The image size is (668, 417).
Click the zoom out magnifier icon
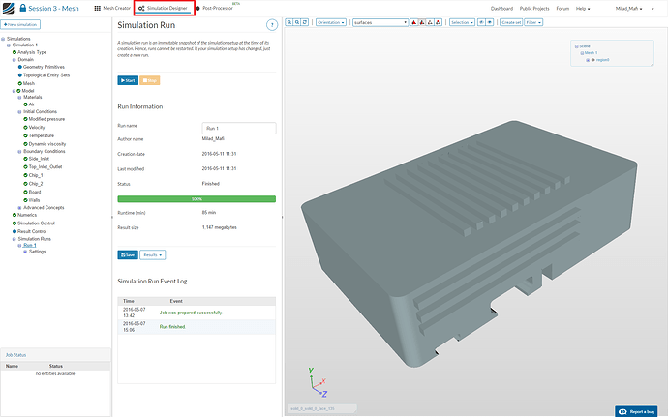point(297,21)
